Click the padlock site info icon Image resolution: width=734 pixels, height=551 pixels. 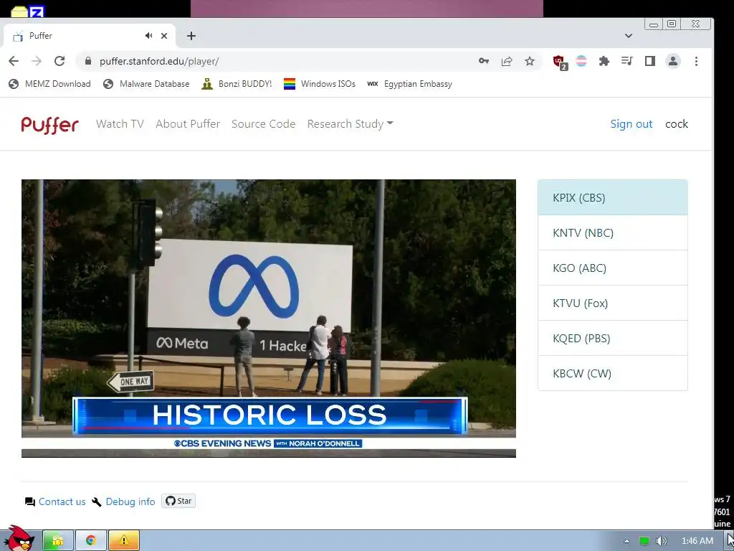point(88,61)
